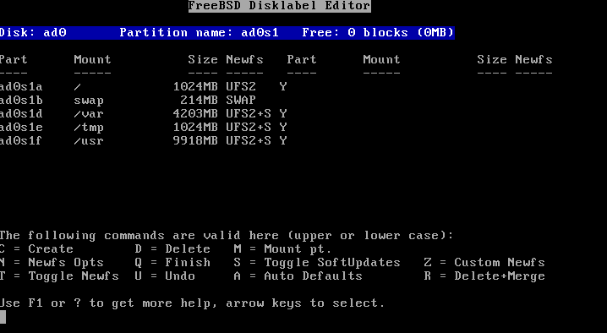Screen dimensions: 607x333
Task: Click the Newfs Y flag for root partition
Action: pos(283,86)
